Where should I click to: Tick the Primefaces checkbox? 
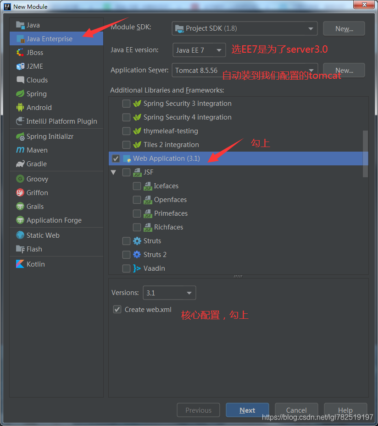click(x=137, y=213)
